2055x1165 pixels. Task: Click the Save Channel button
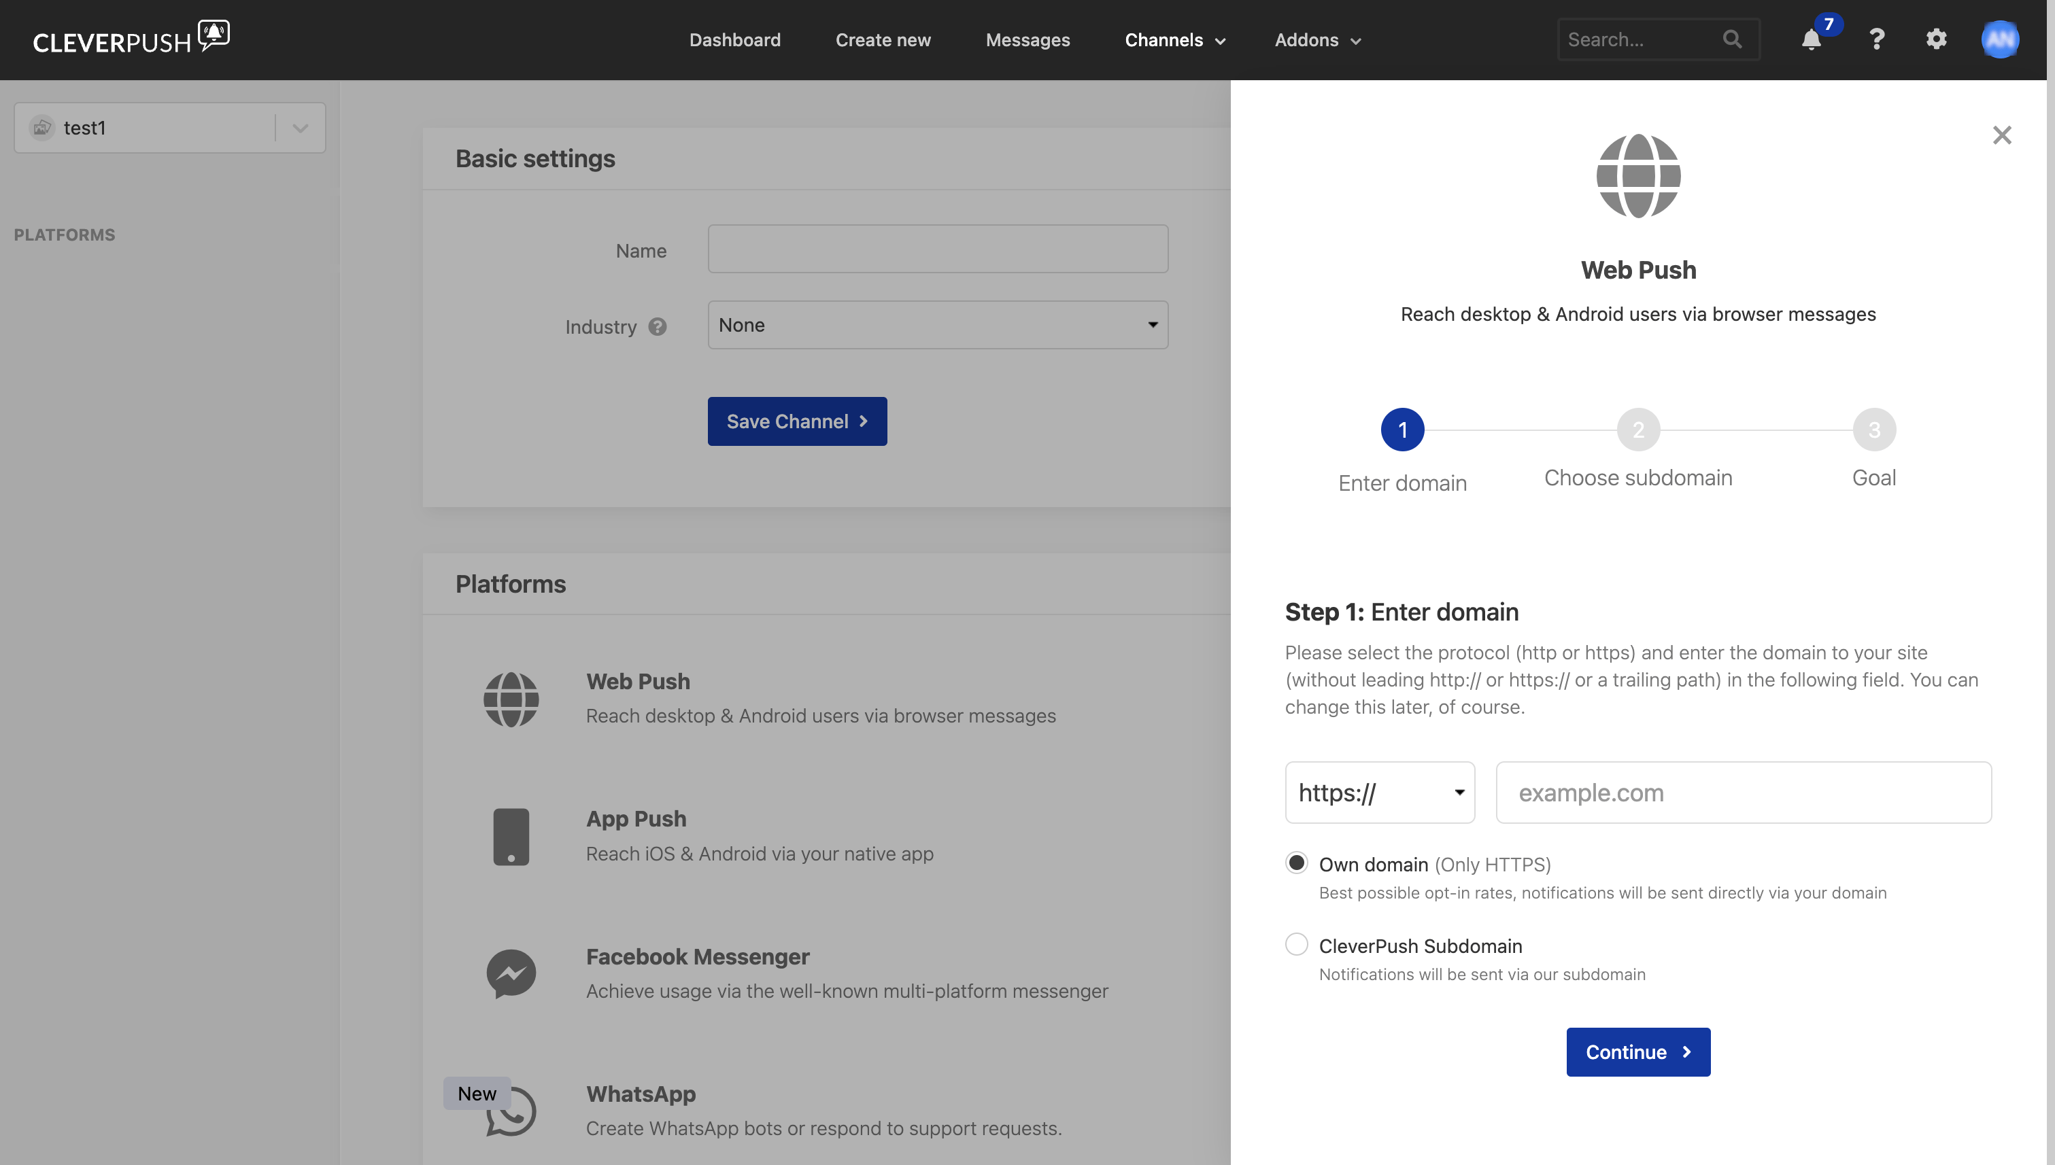[796, 421]
